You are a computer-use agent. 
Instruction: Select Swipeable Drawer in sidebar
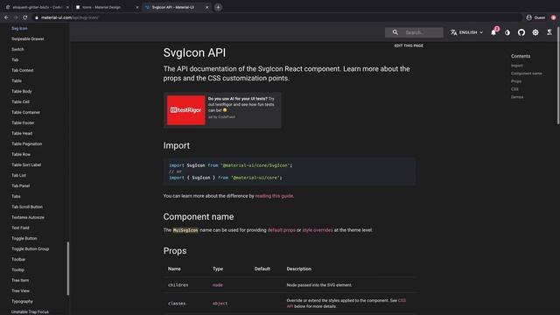click(x=28, y=38)
